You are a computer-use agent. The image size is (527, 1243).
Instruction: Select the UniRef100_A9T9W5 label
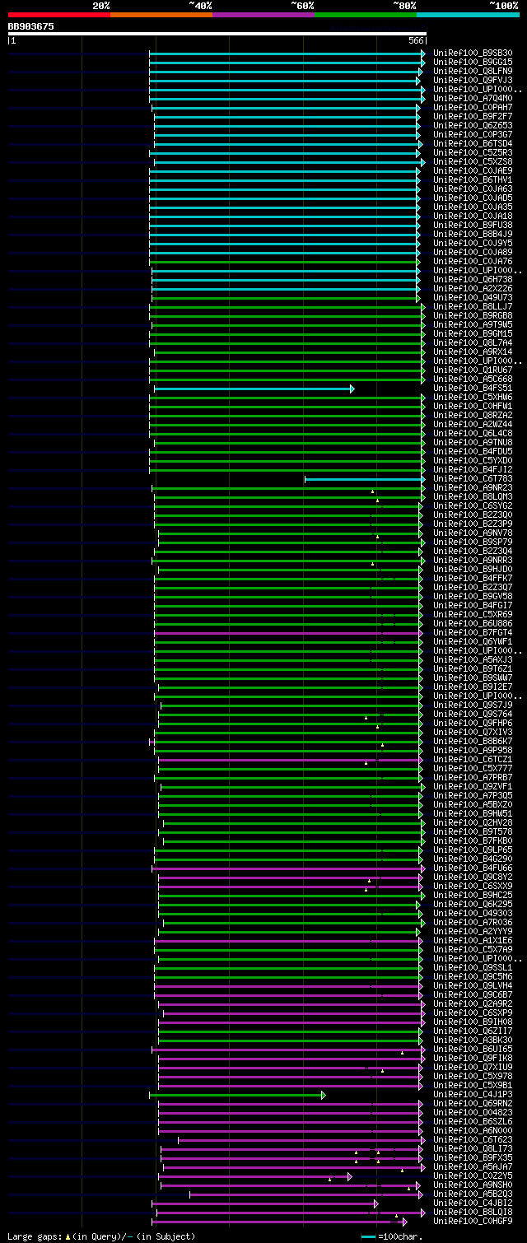[473, 325]
